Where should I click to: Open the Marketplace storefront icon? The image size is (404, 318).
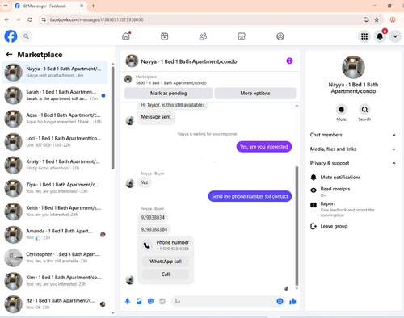(242, 36)
